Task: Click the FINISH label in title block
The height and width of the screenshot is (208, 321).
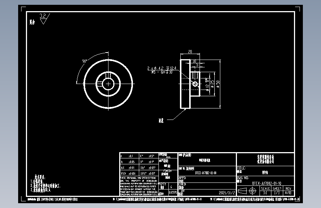Action: [x=167, y=171]
